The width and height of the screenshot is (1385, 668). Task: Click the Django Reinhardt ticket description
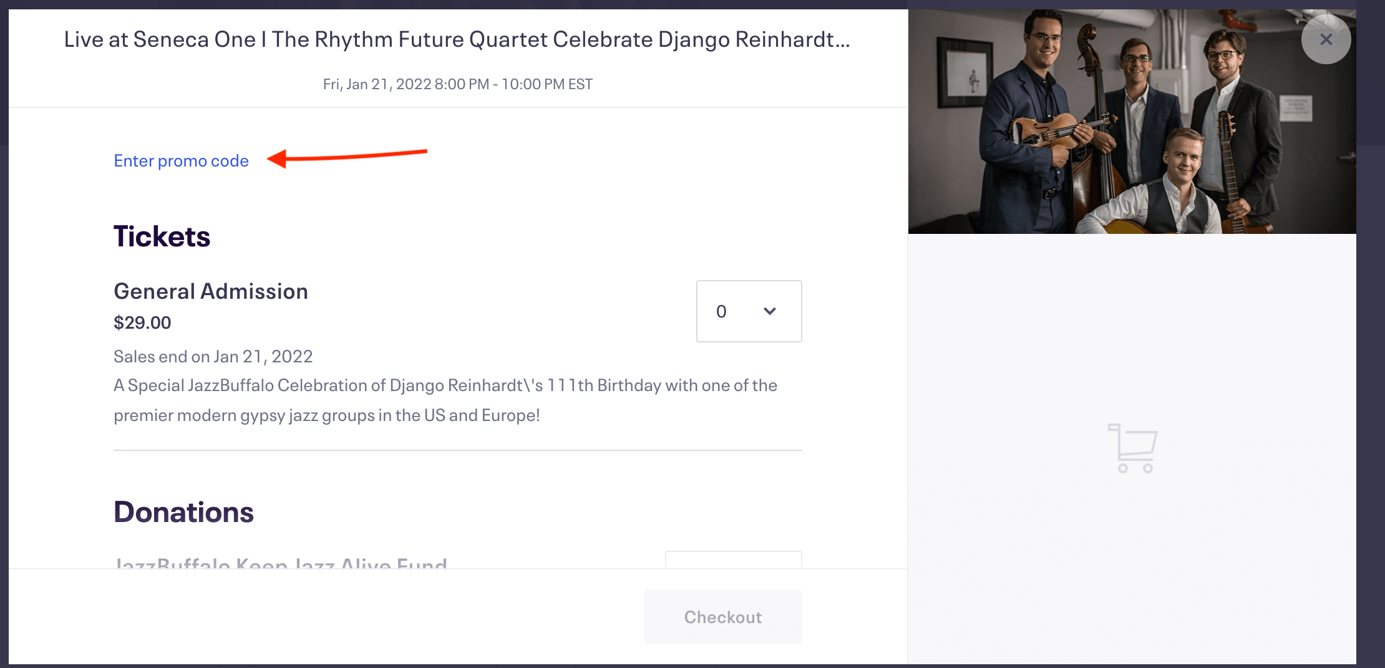tap(445, 400)
